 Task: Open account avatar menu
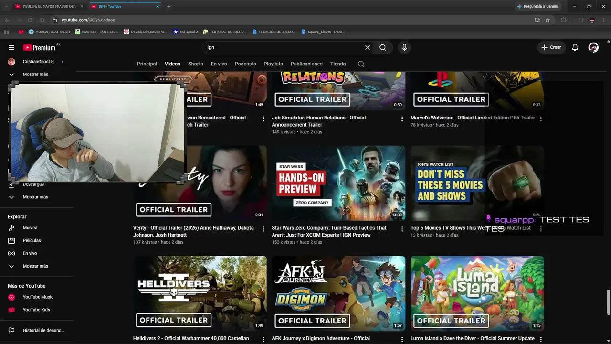click(x=593, y=47)
